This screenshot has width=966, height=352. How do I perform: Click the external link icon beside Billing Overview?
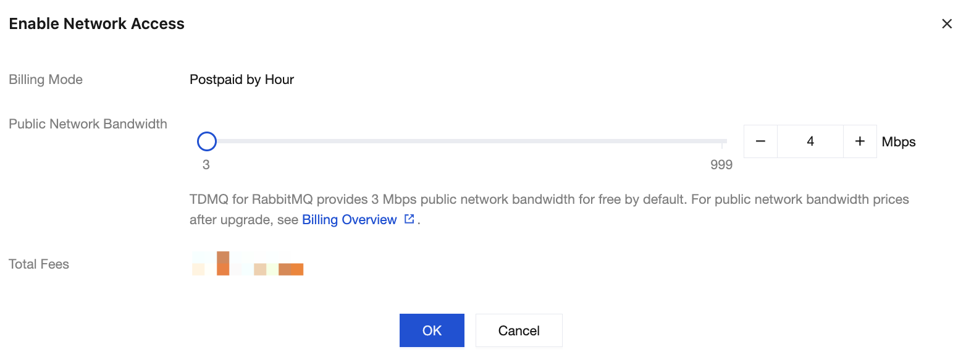(x=409, y=219)
